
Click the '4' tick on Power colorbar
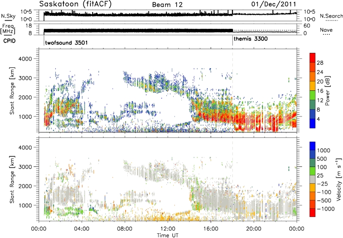(x=318, y=119)
